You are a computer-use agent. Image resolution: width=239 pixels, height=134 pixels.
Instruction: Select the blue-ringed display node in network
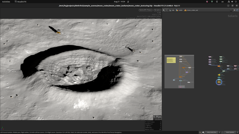[x=219, y=82]
